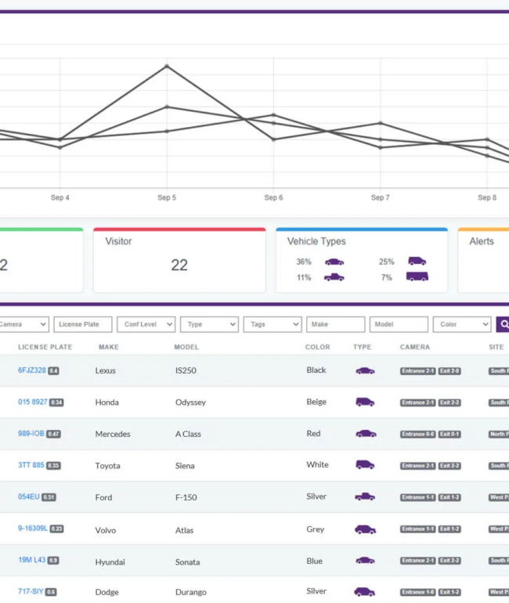Click the Model input field

[x=399, y=324]
